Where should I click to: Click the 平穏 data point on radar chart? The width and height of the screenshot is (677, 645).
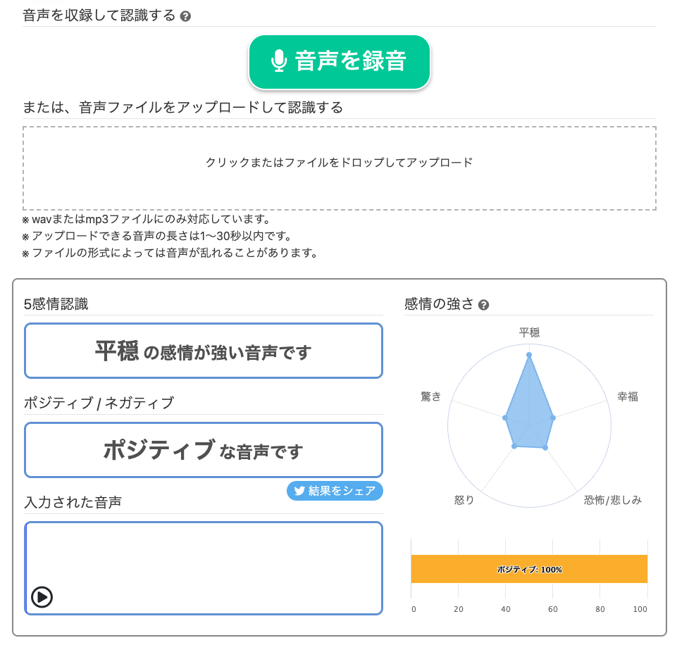(528, 355)
